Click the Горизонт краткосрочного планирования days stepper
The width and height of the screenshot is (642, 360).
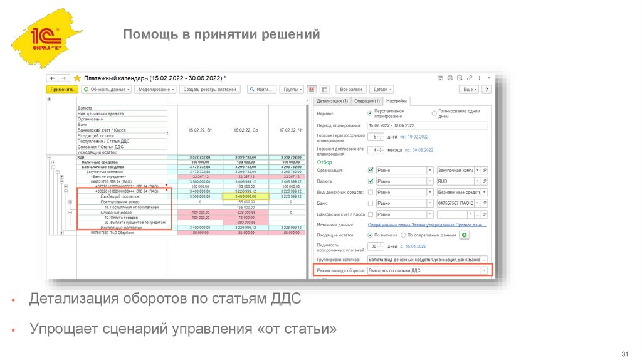(x=381, y=137)
